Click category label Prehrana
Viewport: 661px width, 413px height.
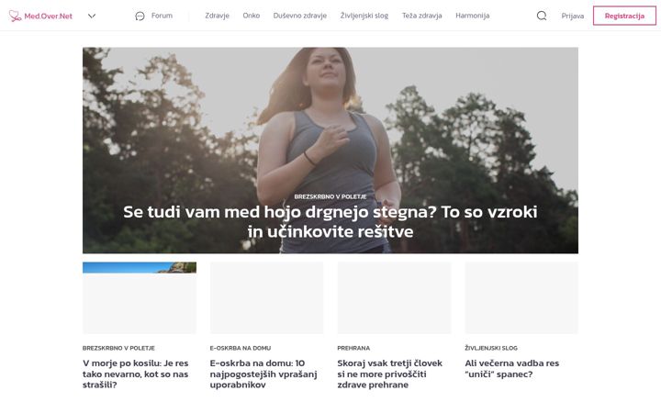click(353, 348)
